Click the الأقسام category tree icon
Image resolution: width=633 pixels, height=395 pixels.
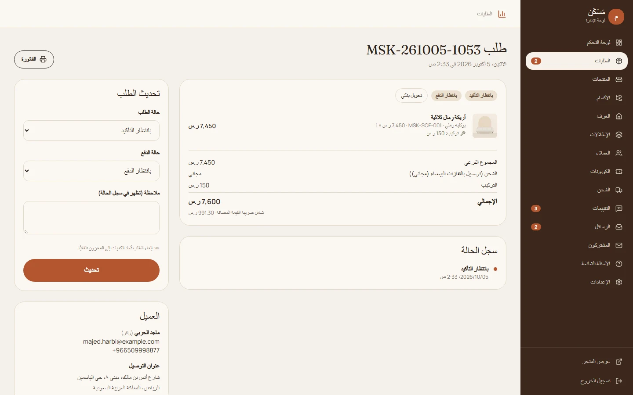point(619,98)
